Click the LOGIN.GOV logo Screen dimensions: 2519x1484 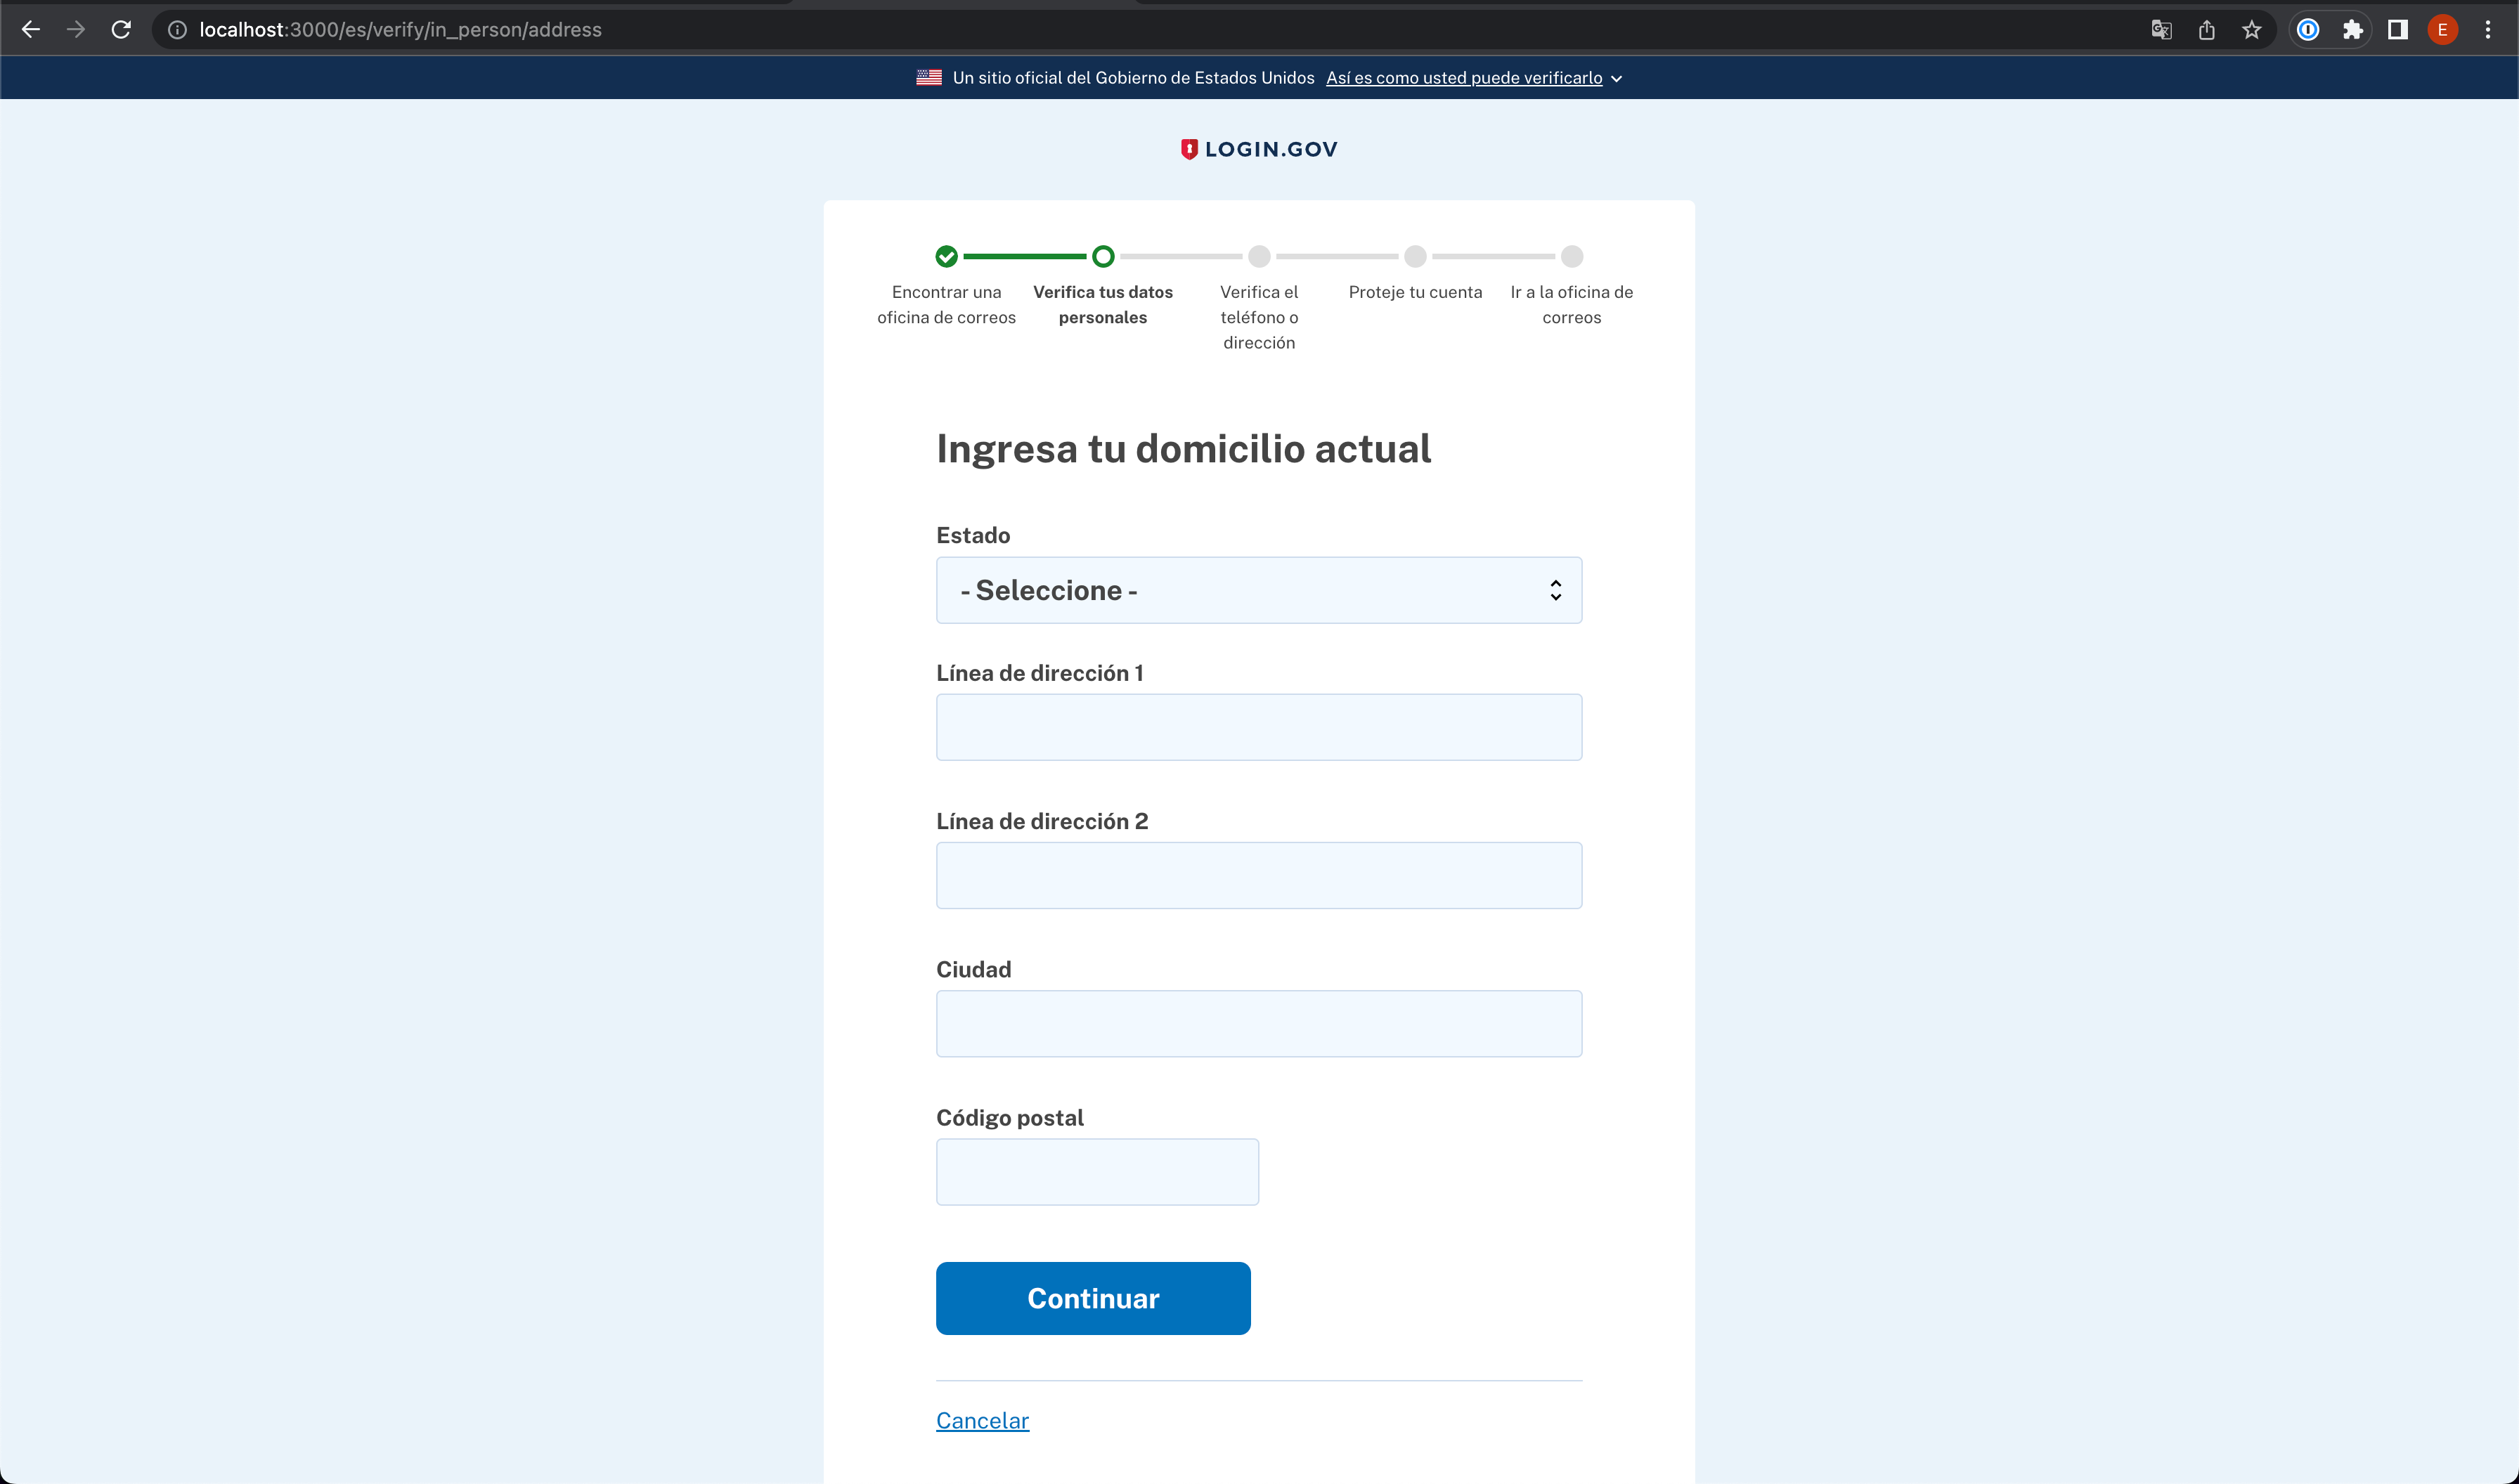point(1258,149)
